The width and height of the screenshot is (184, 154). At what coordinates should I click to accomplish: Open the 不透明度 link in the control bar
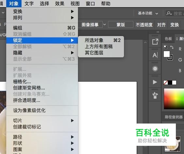[144, 25]
